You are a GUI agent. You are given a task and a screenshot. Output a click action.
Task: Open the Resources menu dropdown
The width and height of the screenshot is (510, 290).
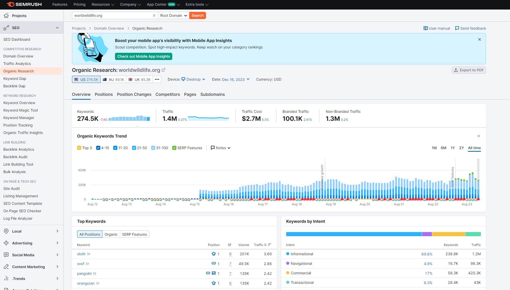(103, 4)
